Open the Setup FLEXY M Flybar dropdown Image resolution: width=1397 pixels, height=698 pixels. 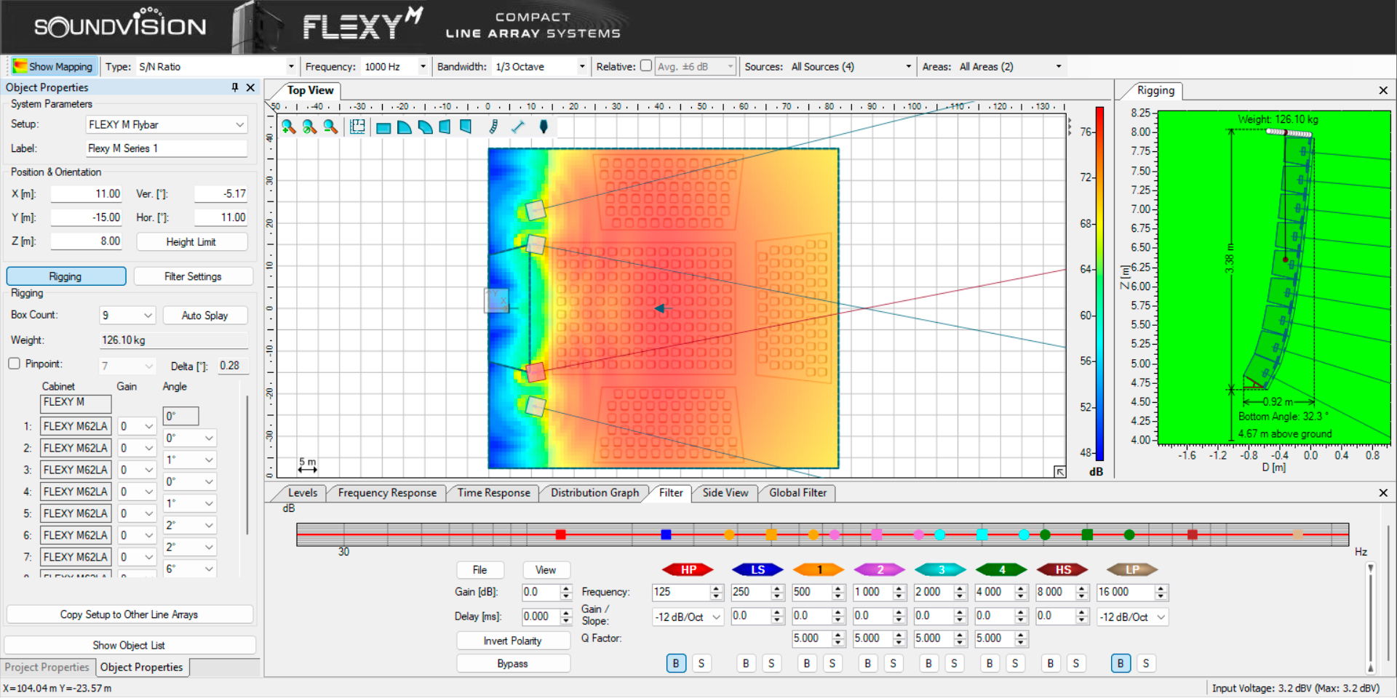point(167,124)
